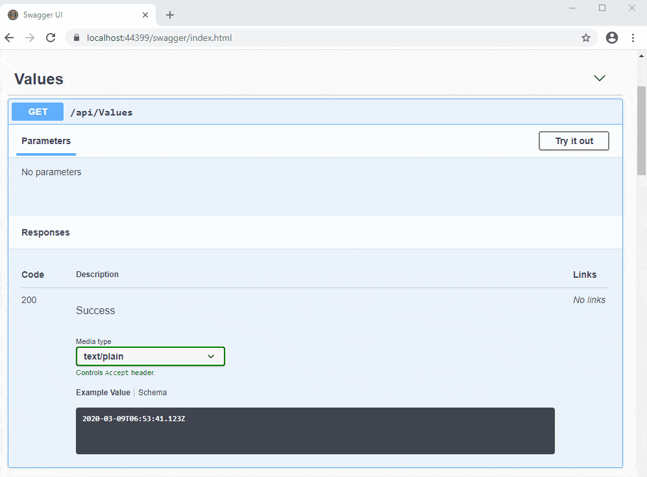
Task: Click the No parameters text
Action: click(x=51, y=172)
